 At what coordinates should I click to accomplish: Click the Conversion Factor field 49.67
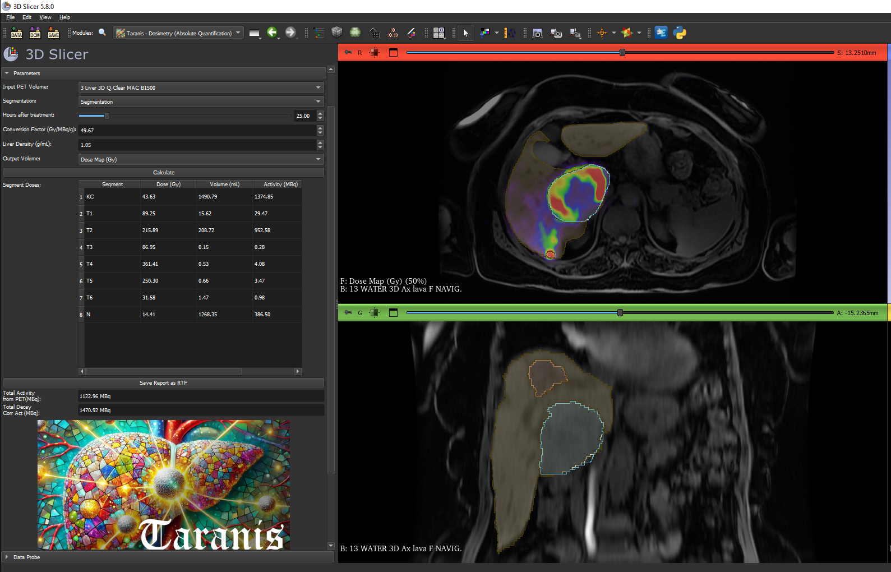197,130
